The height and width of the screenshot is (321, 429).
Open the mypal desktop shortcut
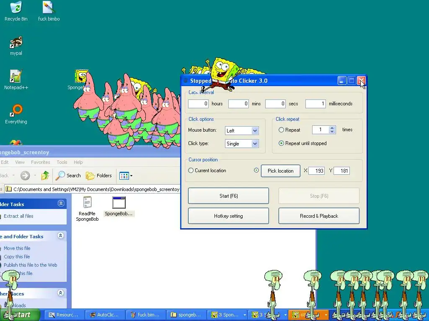pyautogui.click(x=16, y=46)
